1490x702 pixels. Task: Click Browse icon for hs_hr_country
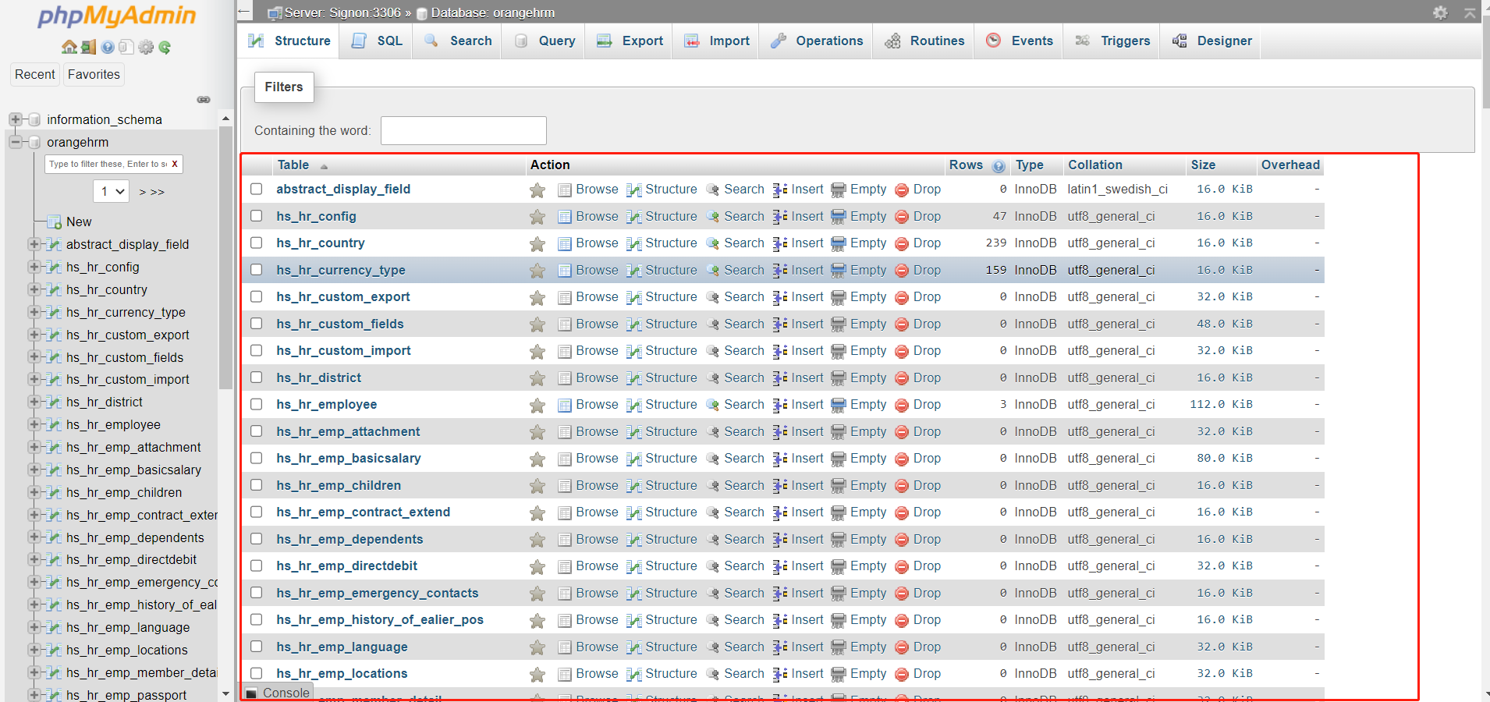click(565, 243)
